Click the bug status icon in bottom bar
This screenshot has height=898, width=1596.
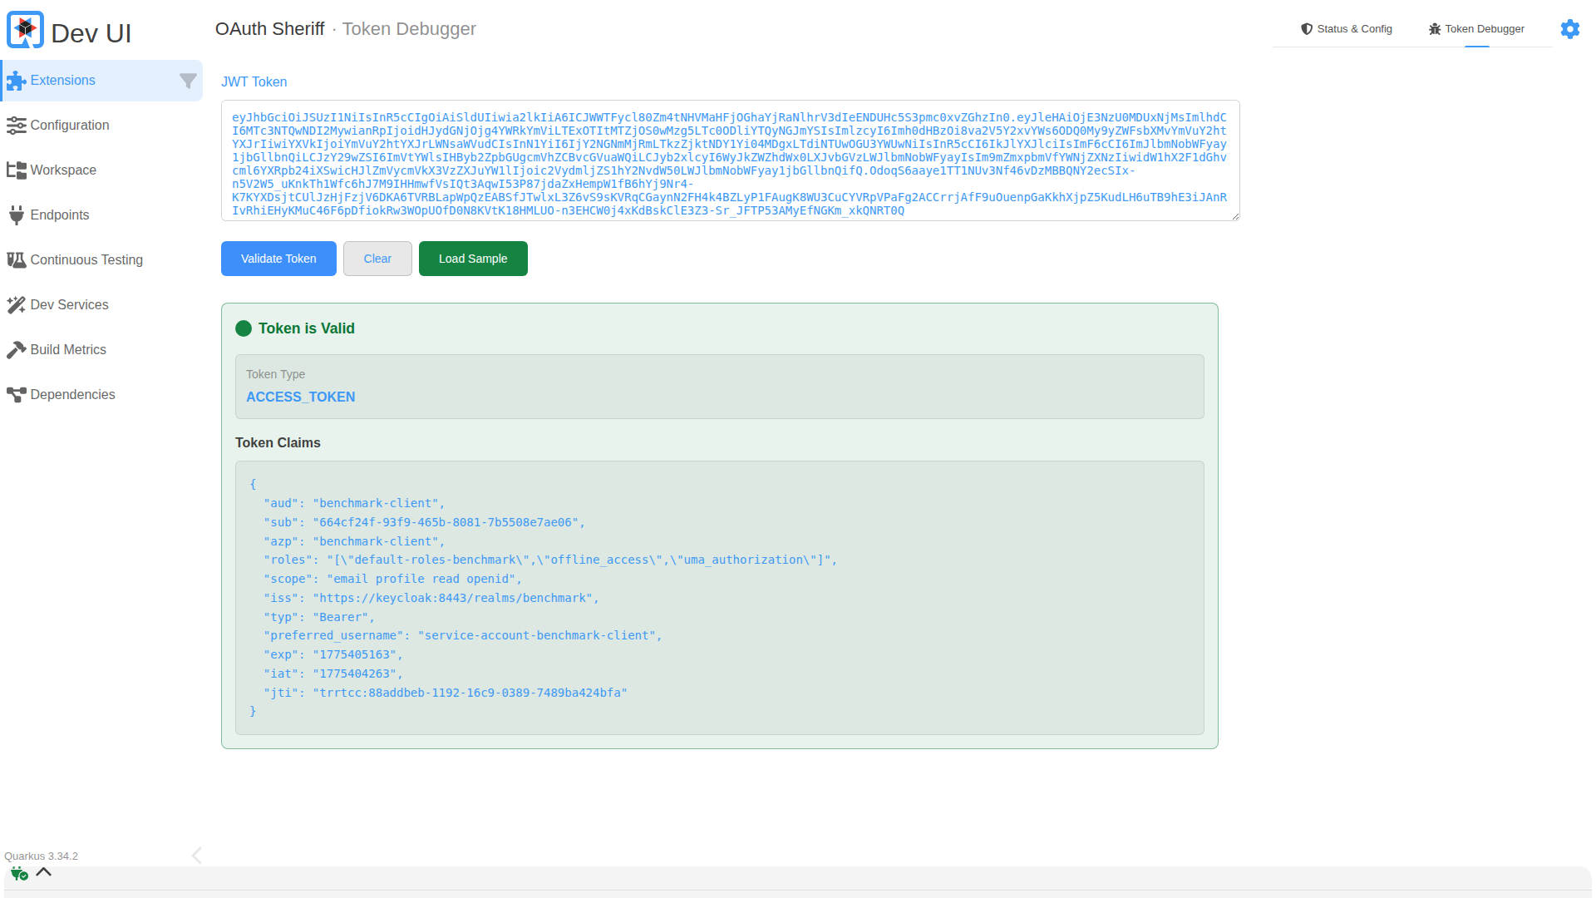click(x=18, y=873)
